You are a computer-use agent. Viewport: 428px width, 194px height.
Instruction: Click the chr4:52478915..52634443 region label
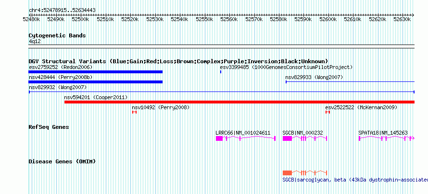point(62,11)
